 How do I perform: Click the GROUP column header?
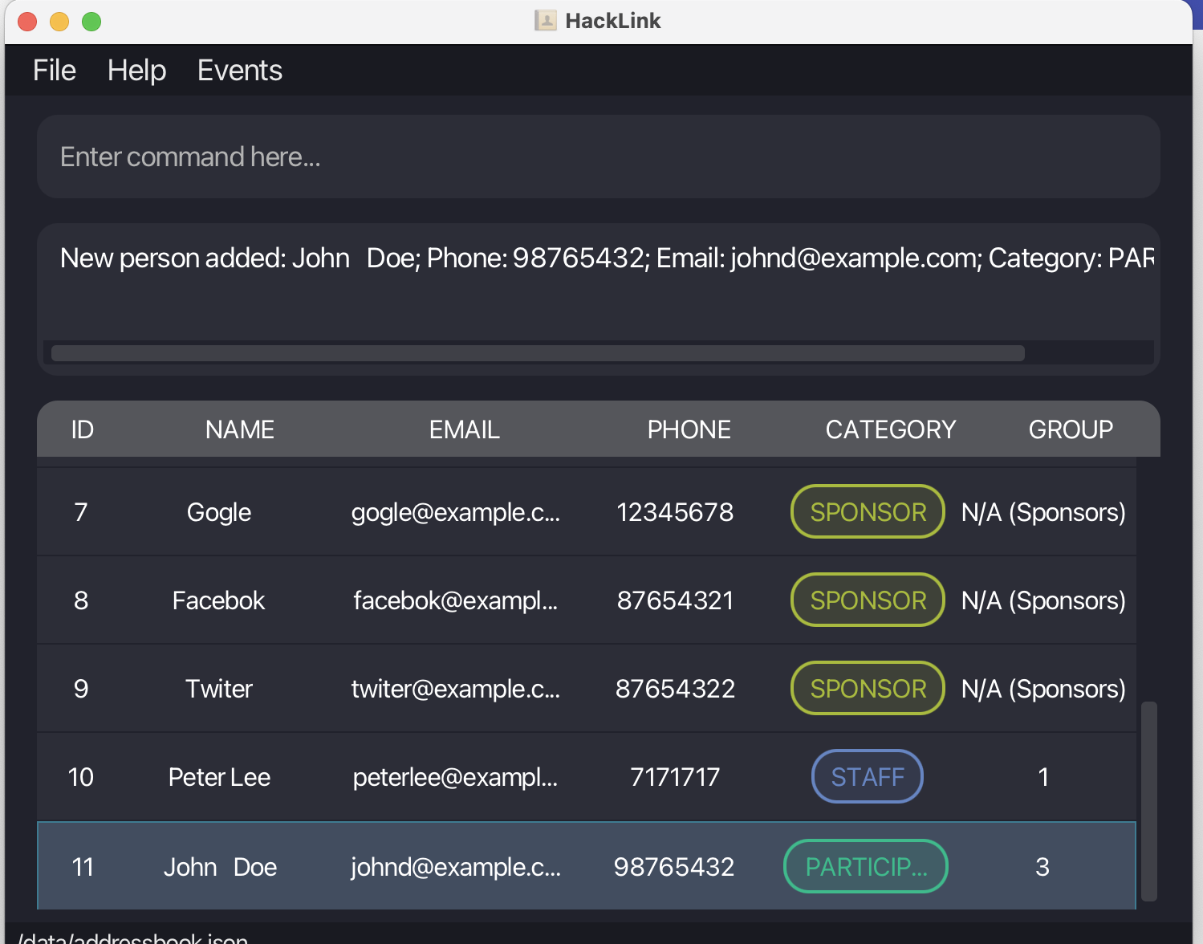tap(1071, 429)
